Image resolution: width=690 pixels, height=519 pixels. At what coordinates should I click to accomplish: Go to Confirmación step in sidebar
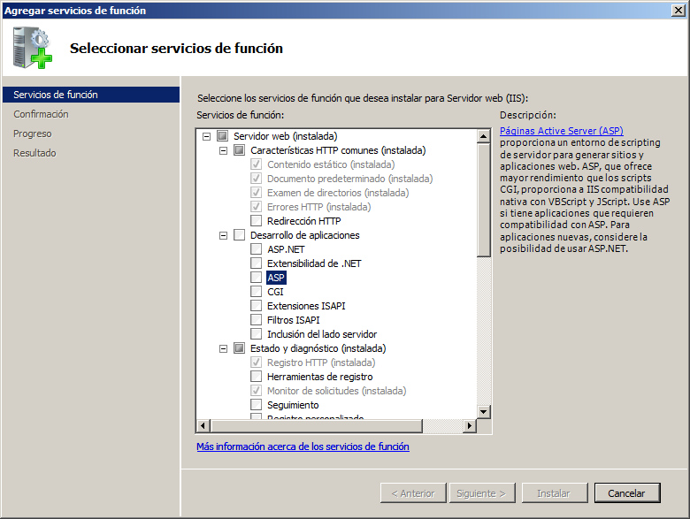41,114
